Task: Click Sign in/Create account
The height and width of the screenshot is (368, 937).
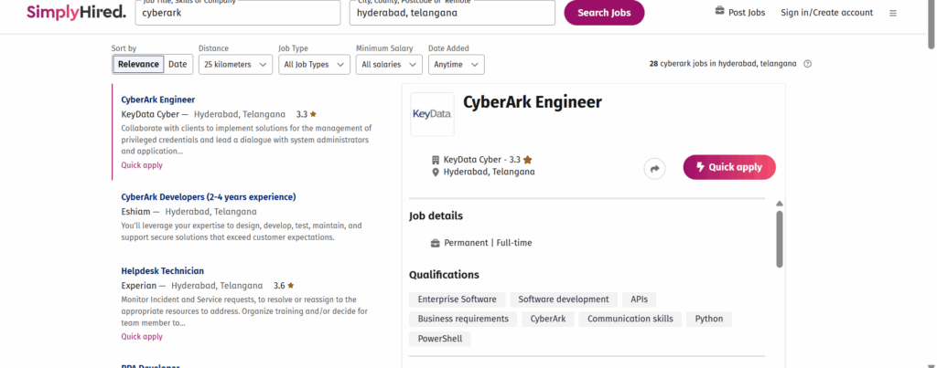Action: (x=826, y=13)
